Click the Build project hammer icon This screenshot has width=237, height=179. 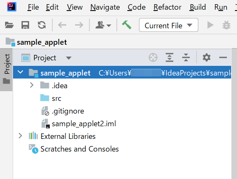tap(127, 25)
